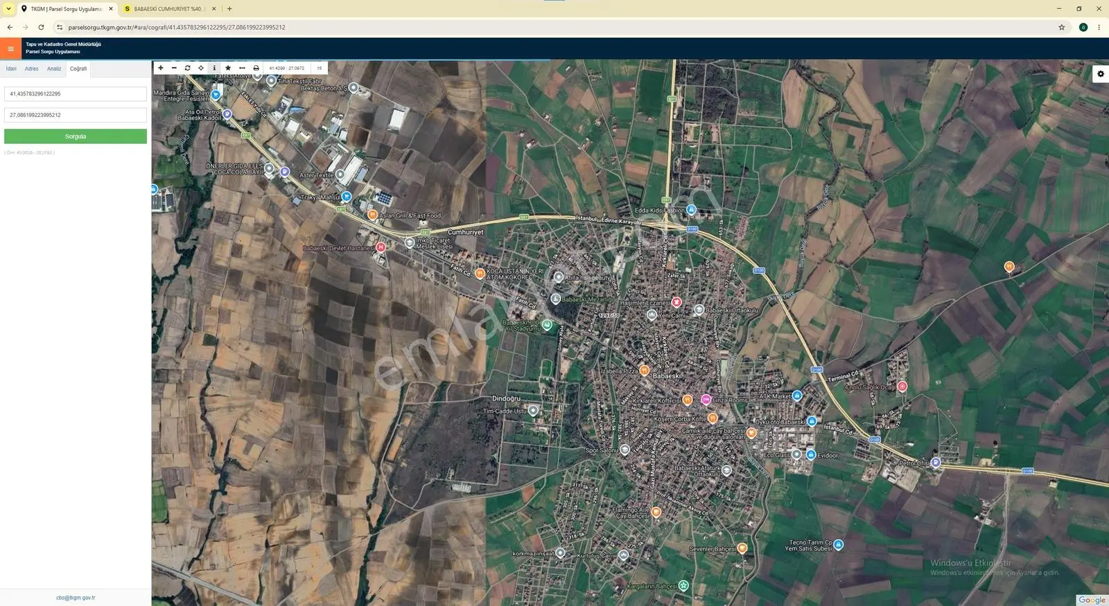This screenshot has height=606, width=1109.
Task: Select the ATK Market pin
Action: tap(797, 396)
